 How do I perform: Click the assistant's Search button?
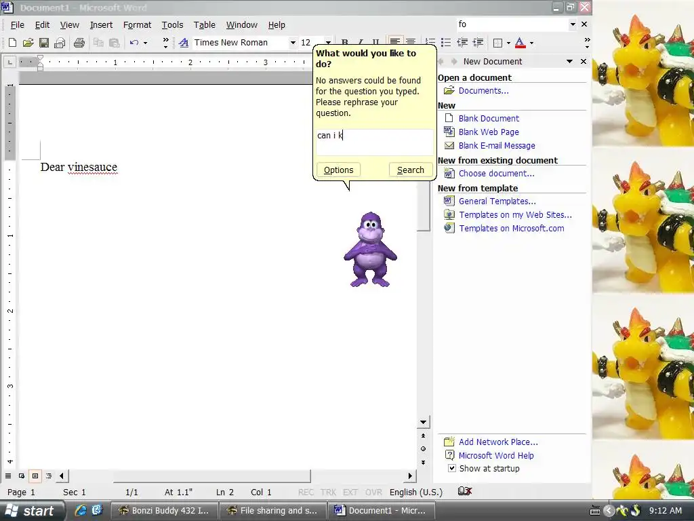[410, 170]
